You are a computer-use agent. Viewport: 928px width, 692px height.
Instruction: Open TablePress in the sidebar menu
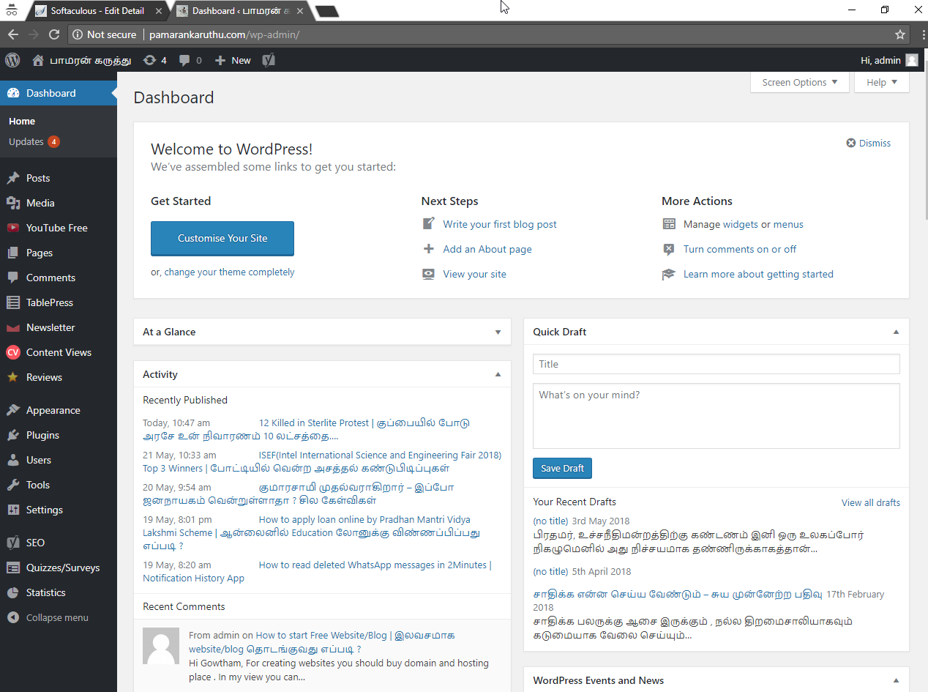tap(49, 302)
